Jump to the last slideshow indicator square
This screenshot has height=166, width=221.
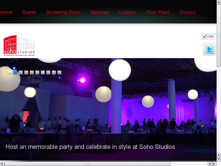click(59, 72)
